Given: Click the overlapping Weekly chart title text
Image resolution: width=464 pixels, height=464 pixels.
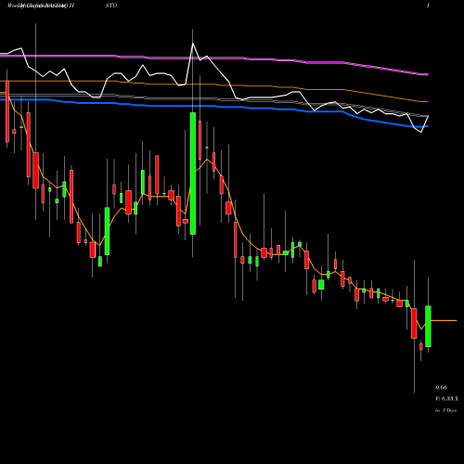Looking at the screenshot, I should pyautogui.click(x=41, y=6).
